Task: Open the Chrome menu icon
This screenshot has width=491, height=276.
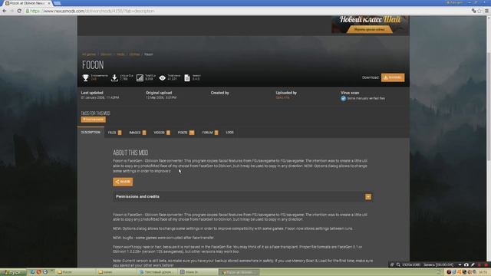Action: [x=486, y=11]
